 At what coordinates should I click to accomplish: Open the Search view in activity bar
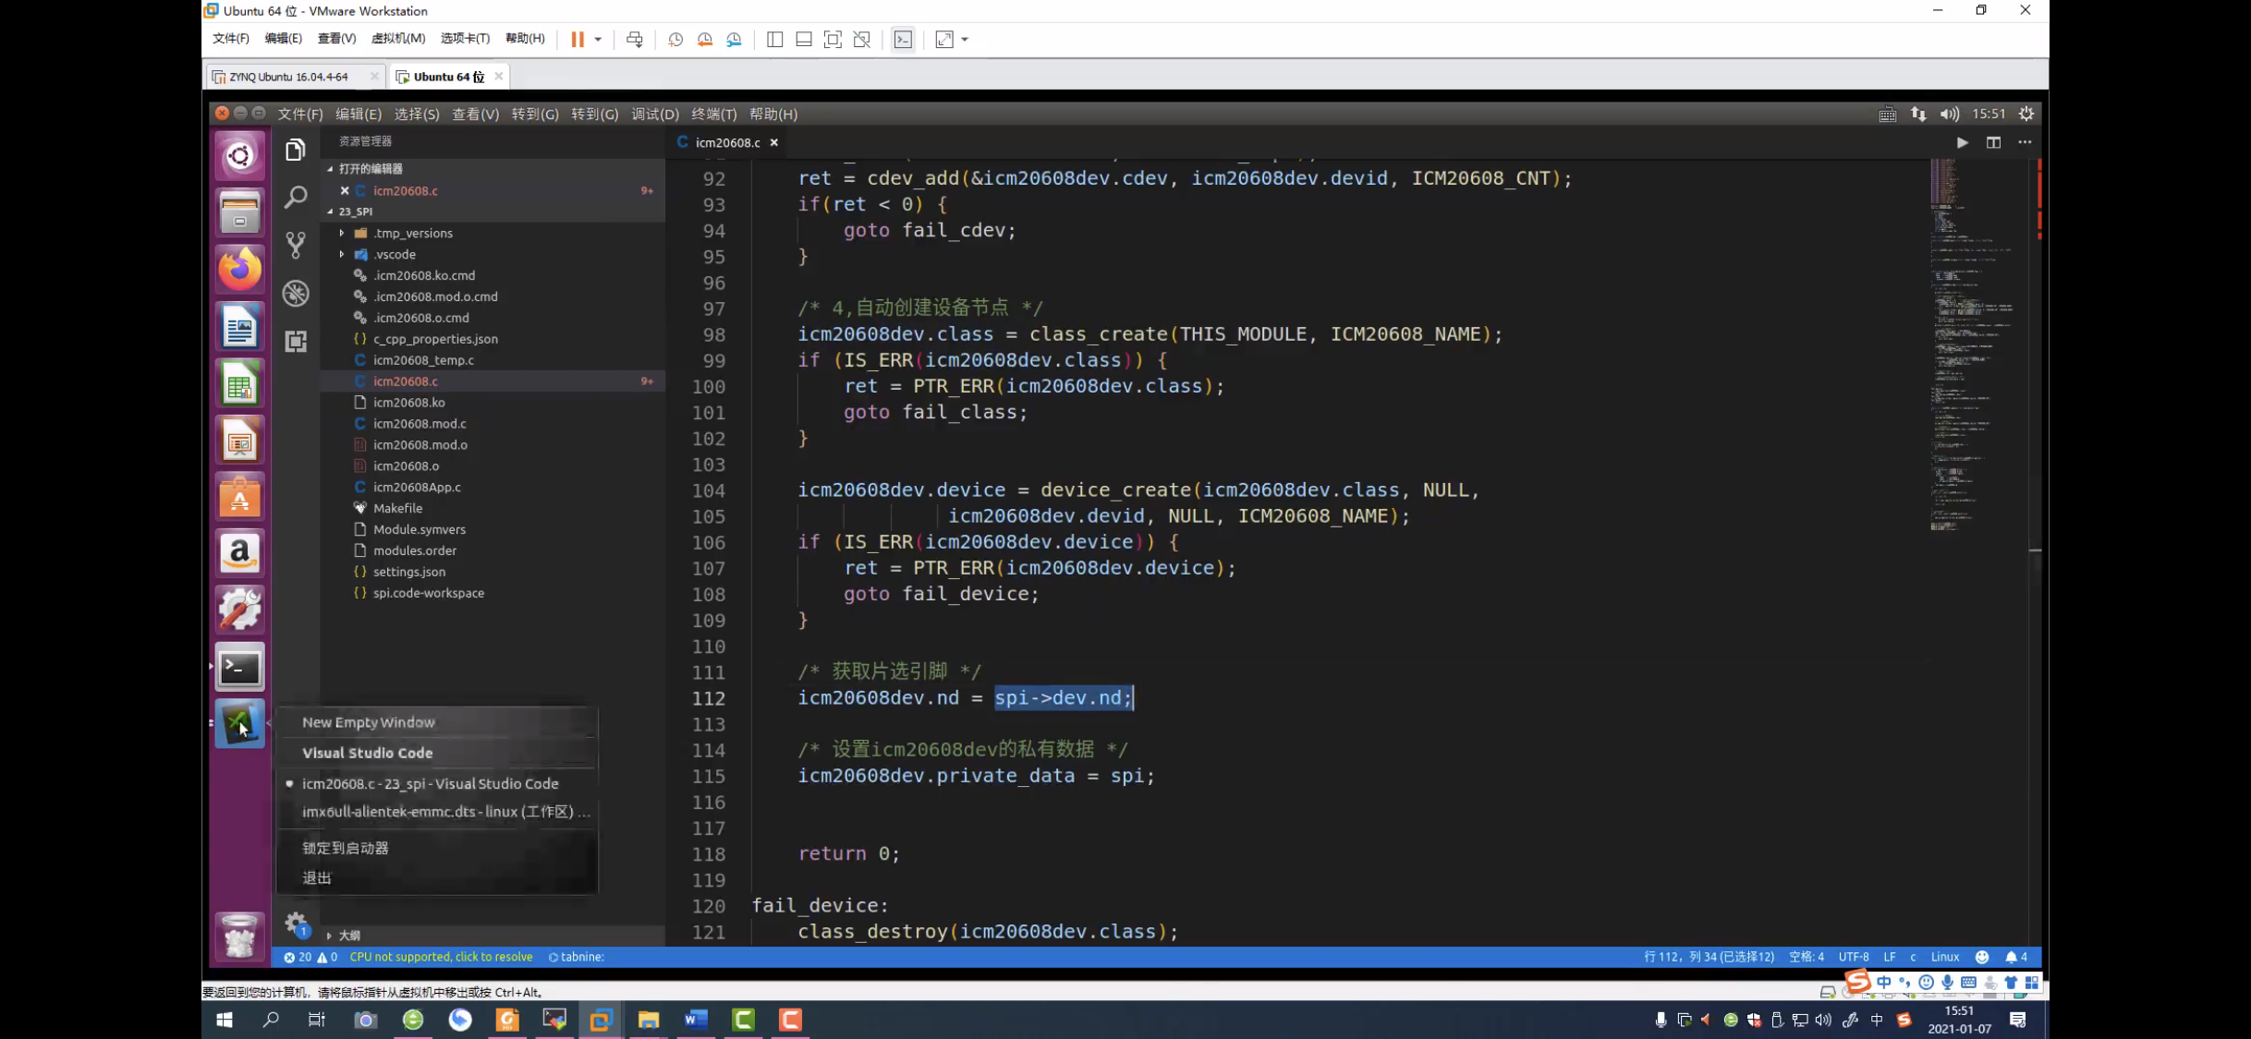coord(296,197)
